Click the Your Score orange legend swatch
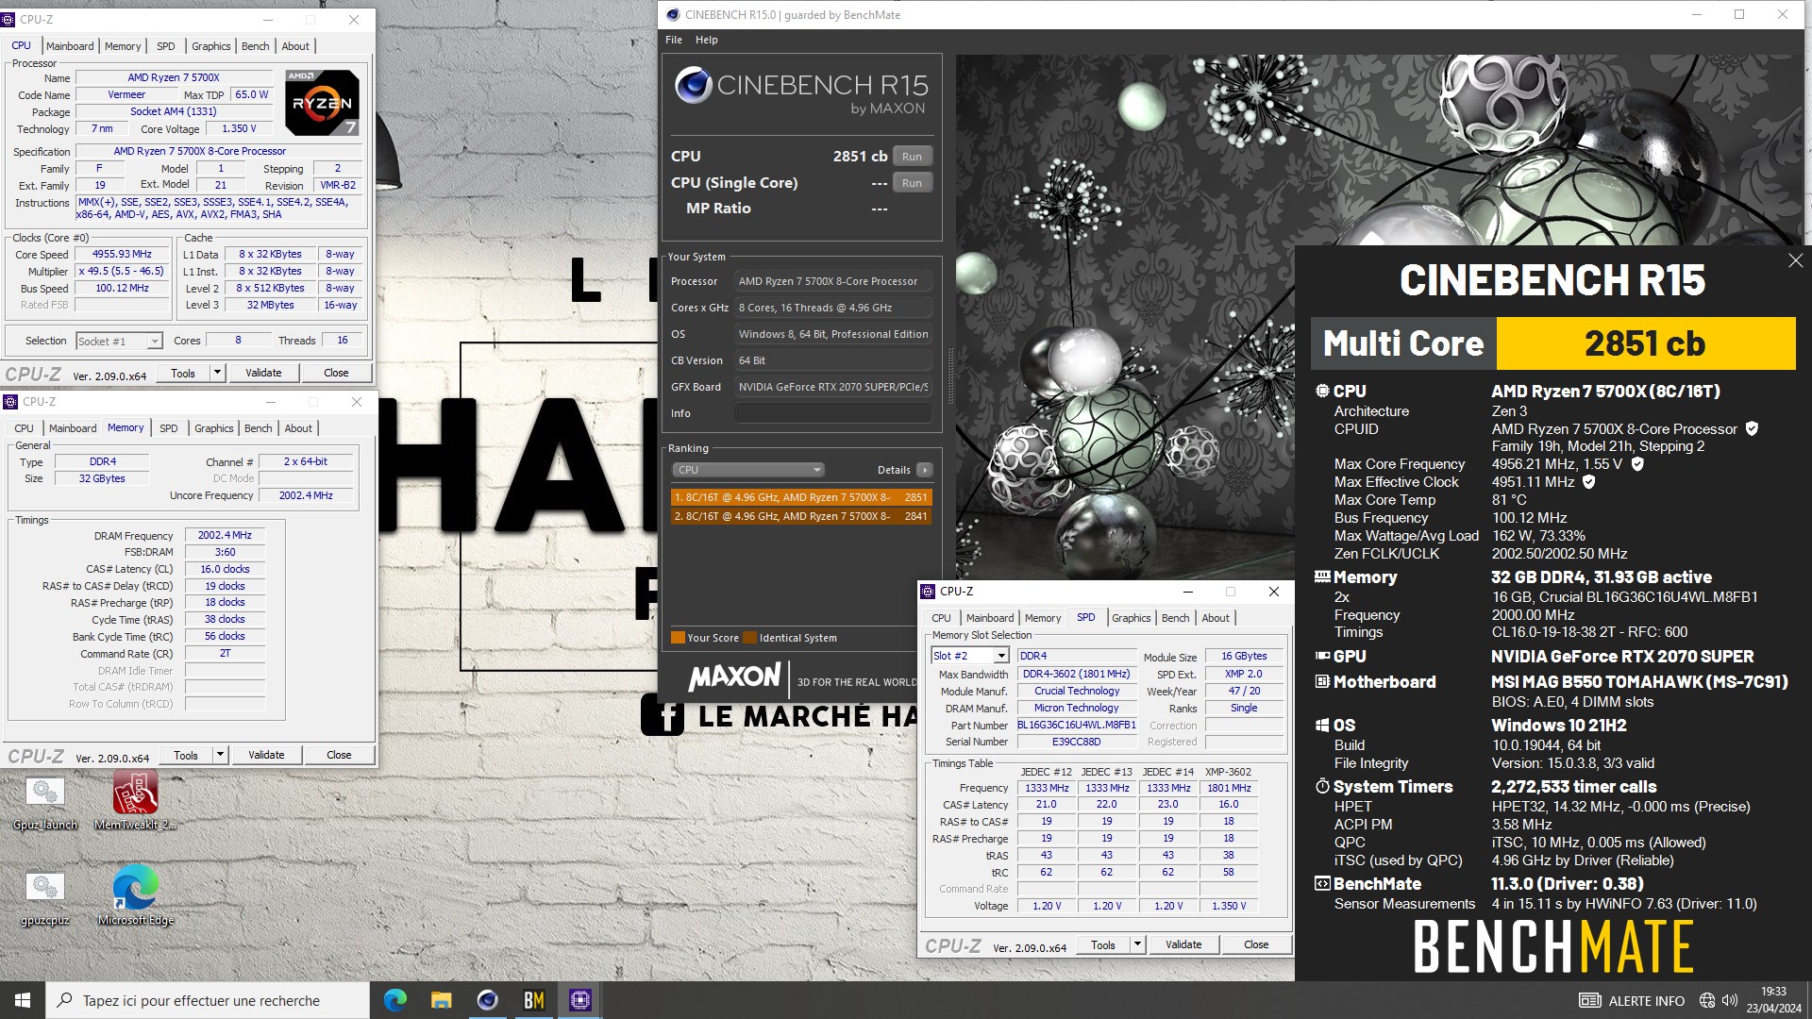The width and height of the screenshot is (1812, 1019). (x=677, y=638)
